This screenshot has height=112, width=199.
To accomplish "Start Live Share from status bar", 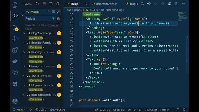I will [x=57, y=110].
